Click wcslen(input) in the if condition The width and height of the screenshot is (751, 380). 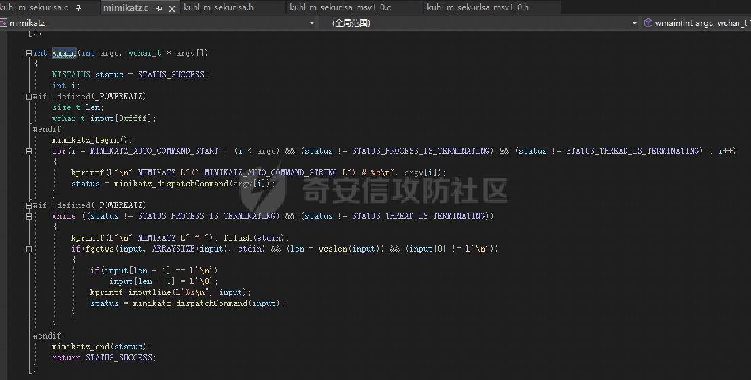coord(348,249)
